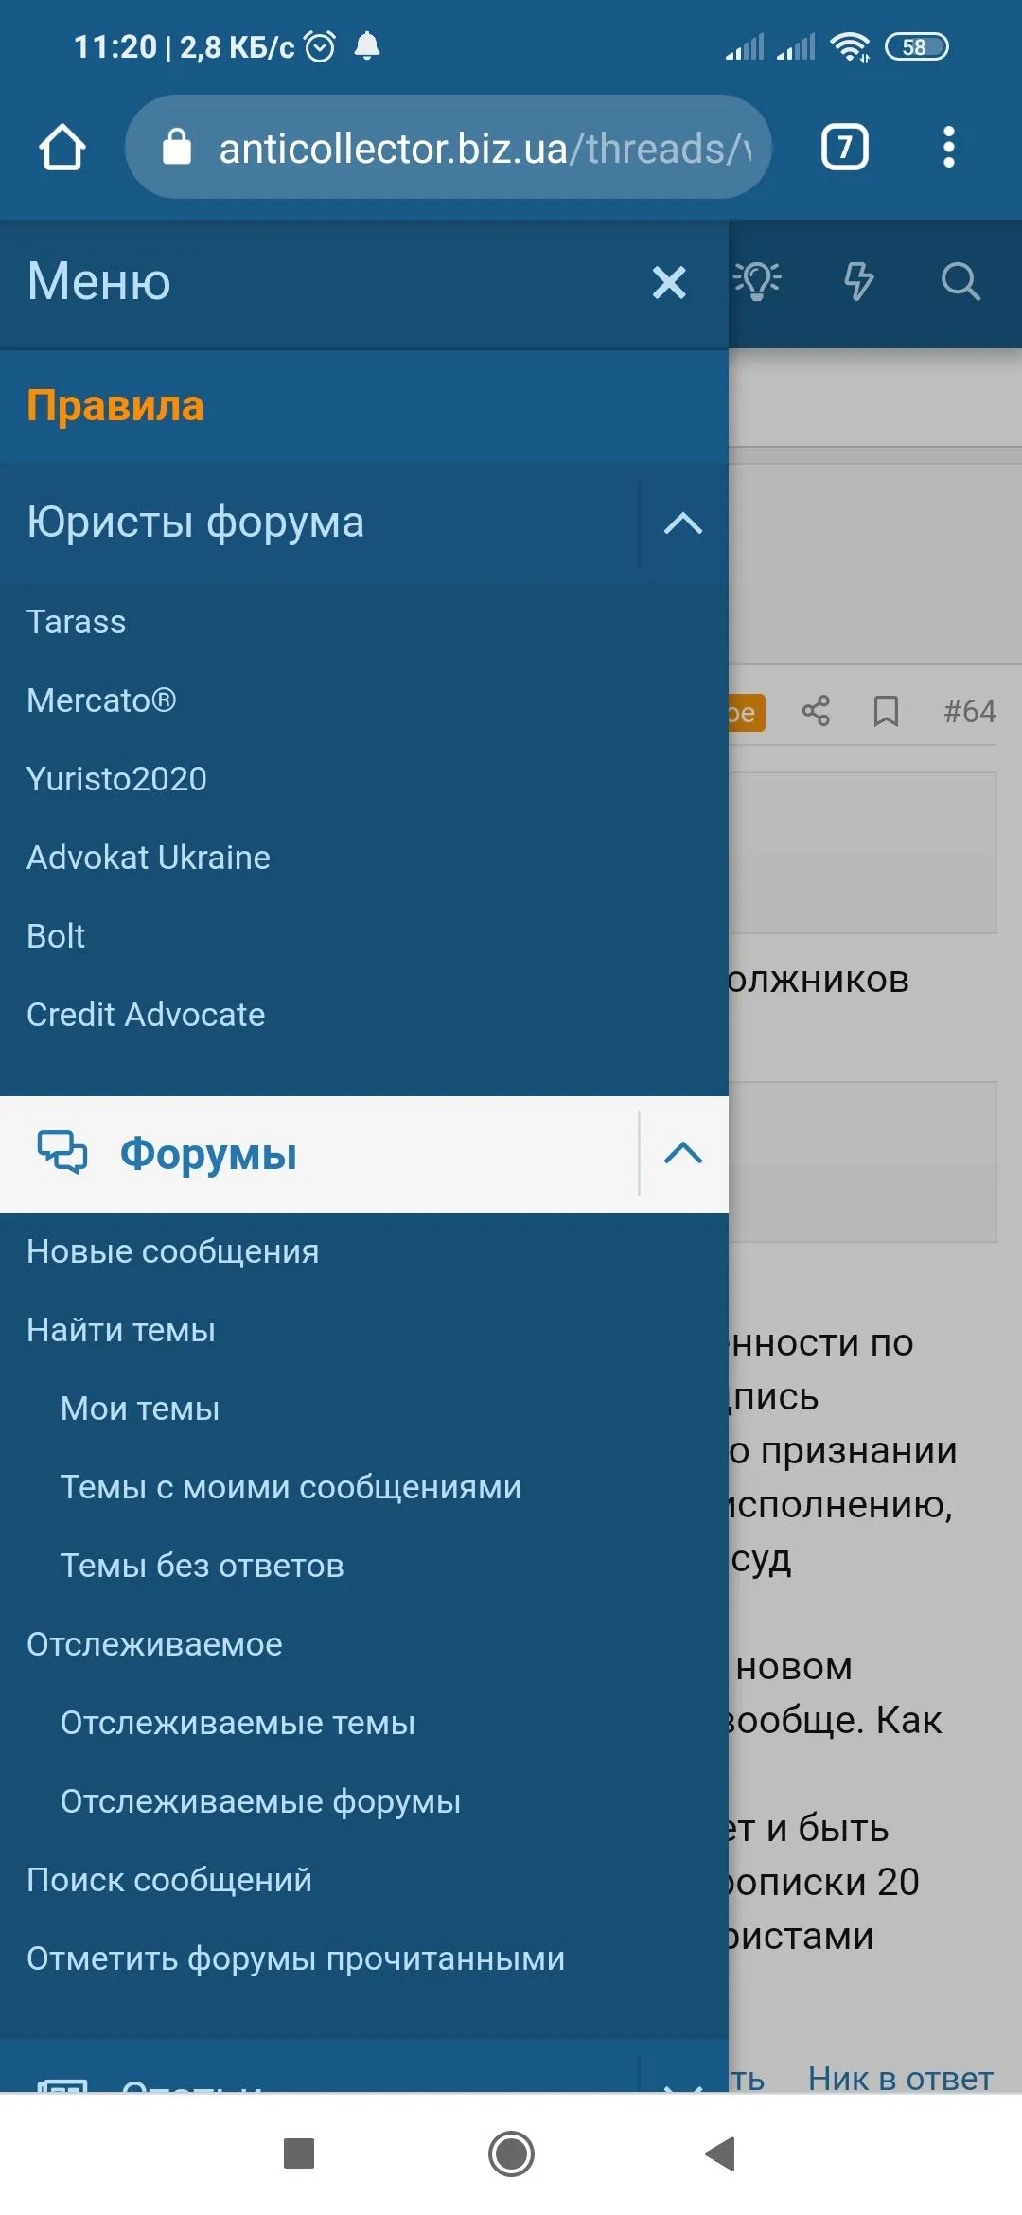Open the lightning bolt what's new icon

coord(858,281)
